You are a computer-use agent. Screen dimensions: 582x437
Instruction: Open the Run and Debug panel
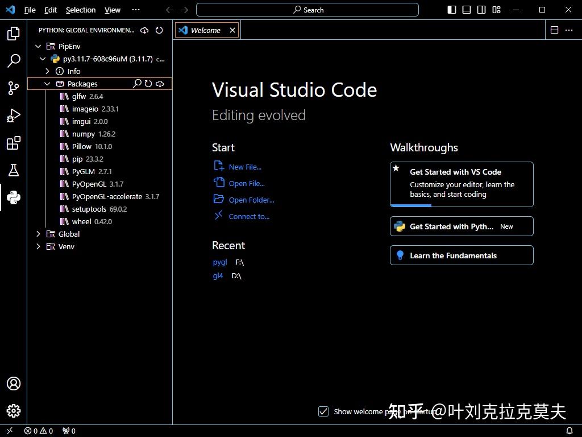click(x=14, y=116)
